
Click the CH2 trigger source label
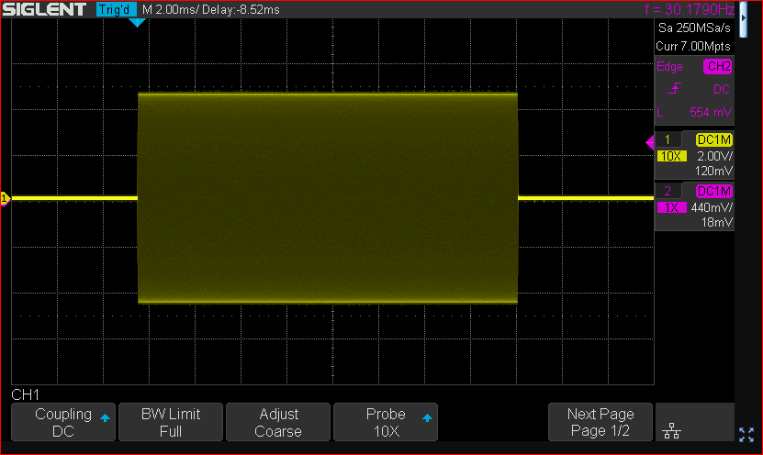click(x=718, y=67)
